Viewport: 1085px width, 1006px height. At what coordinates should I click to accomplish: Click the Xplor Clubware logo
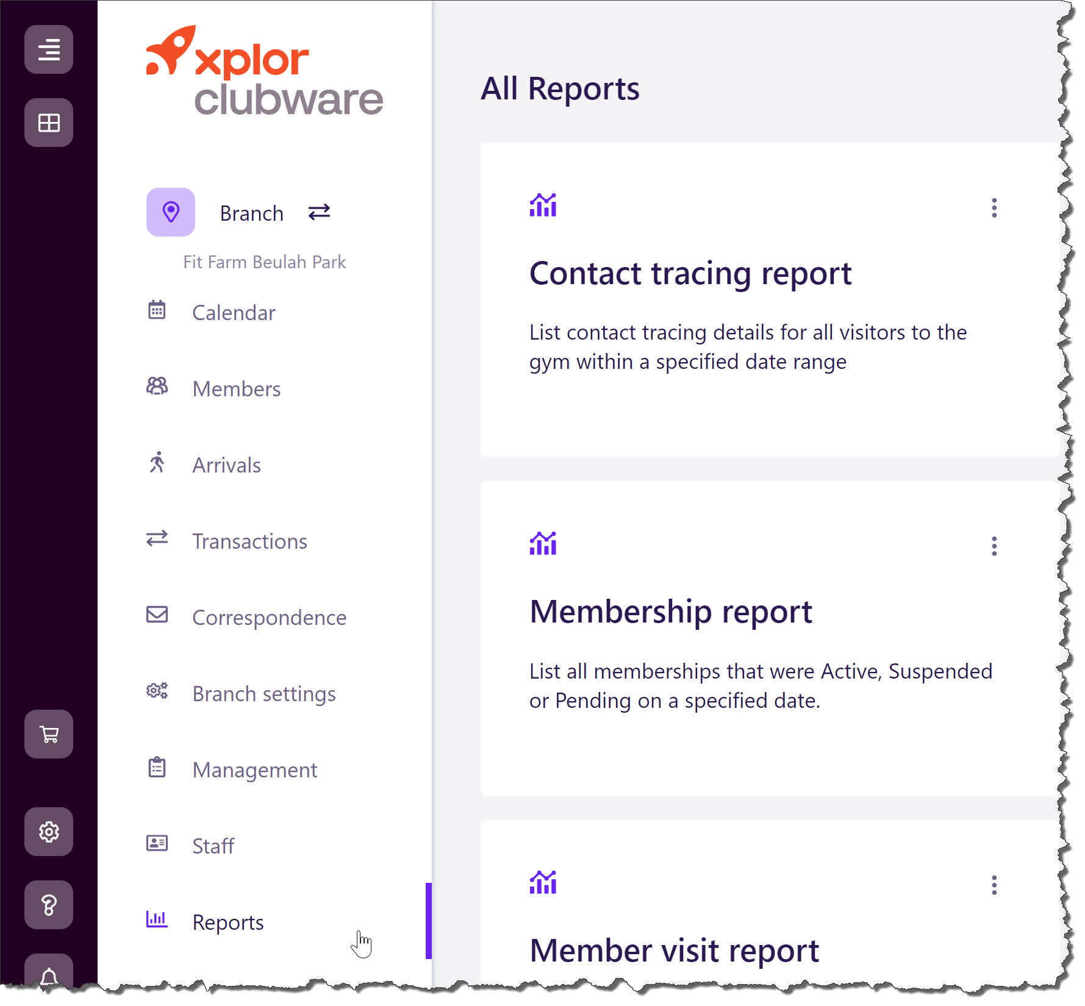pos(265,71)
